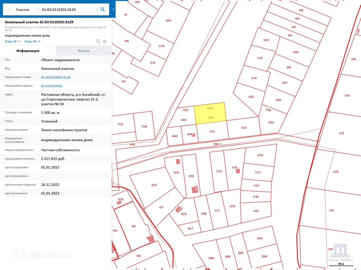The width and height of the screenshot is (361, 270).
Task: Switch to Информация tab
Action: [28, 51]
